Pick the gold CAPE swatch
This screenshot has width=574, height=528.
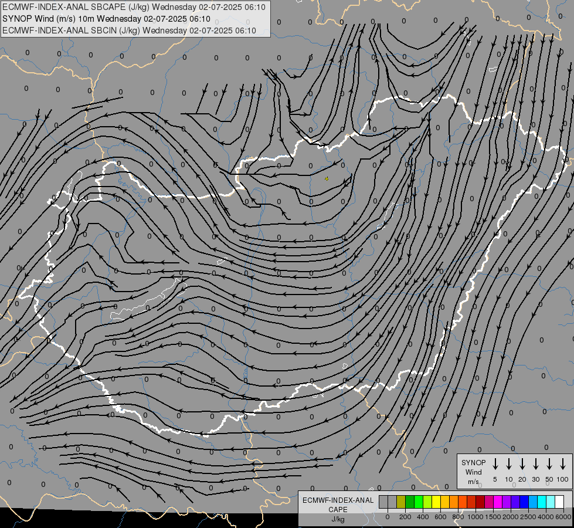coord(445,502)
